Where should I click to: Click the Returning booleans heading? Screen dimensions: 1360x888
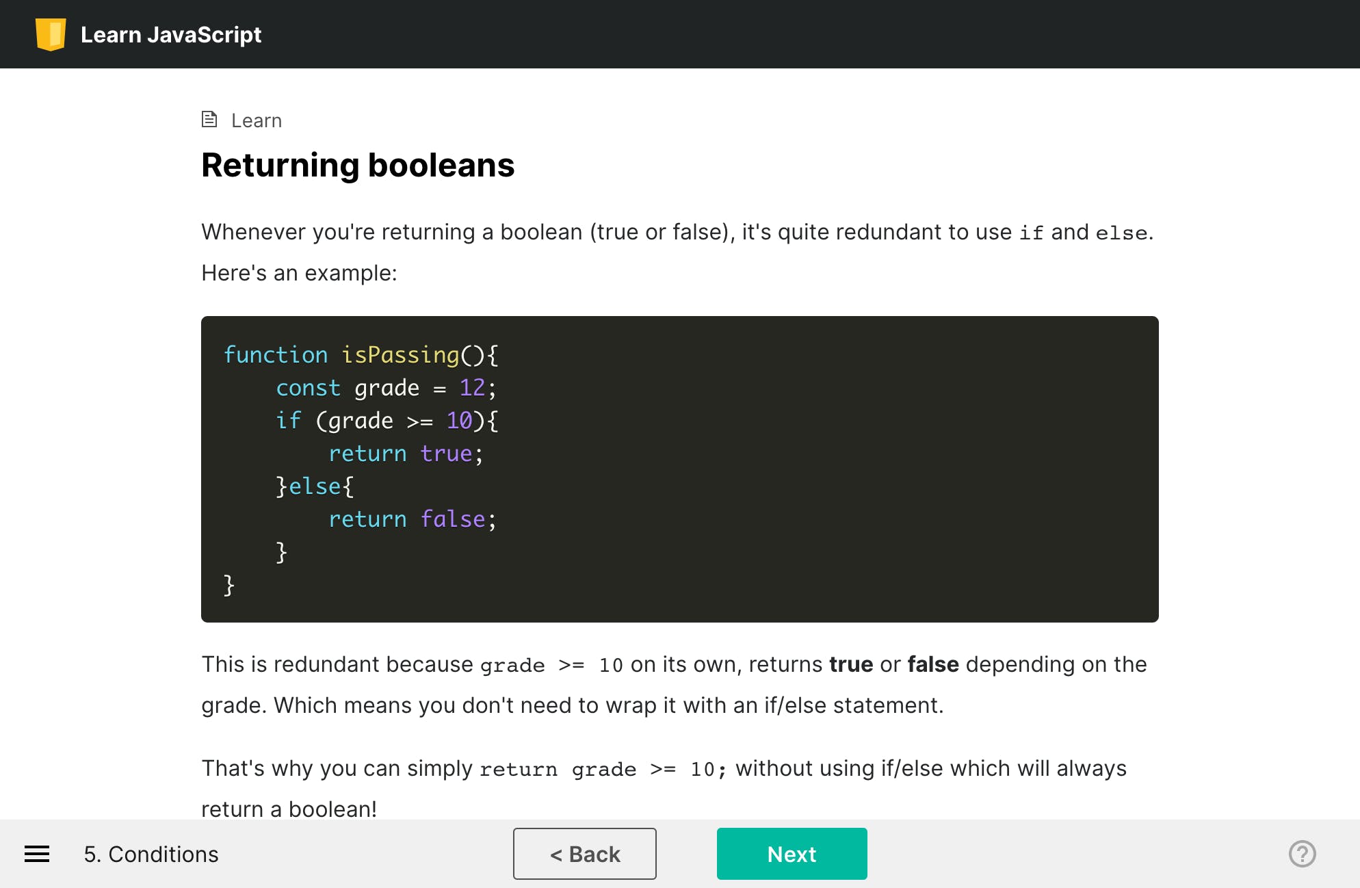click(358, 166)
